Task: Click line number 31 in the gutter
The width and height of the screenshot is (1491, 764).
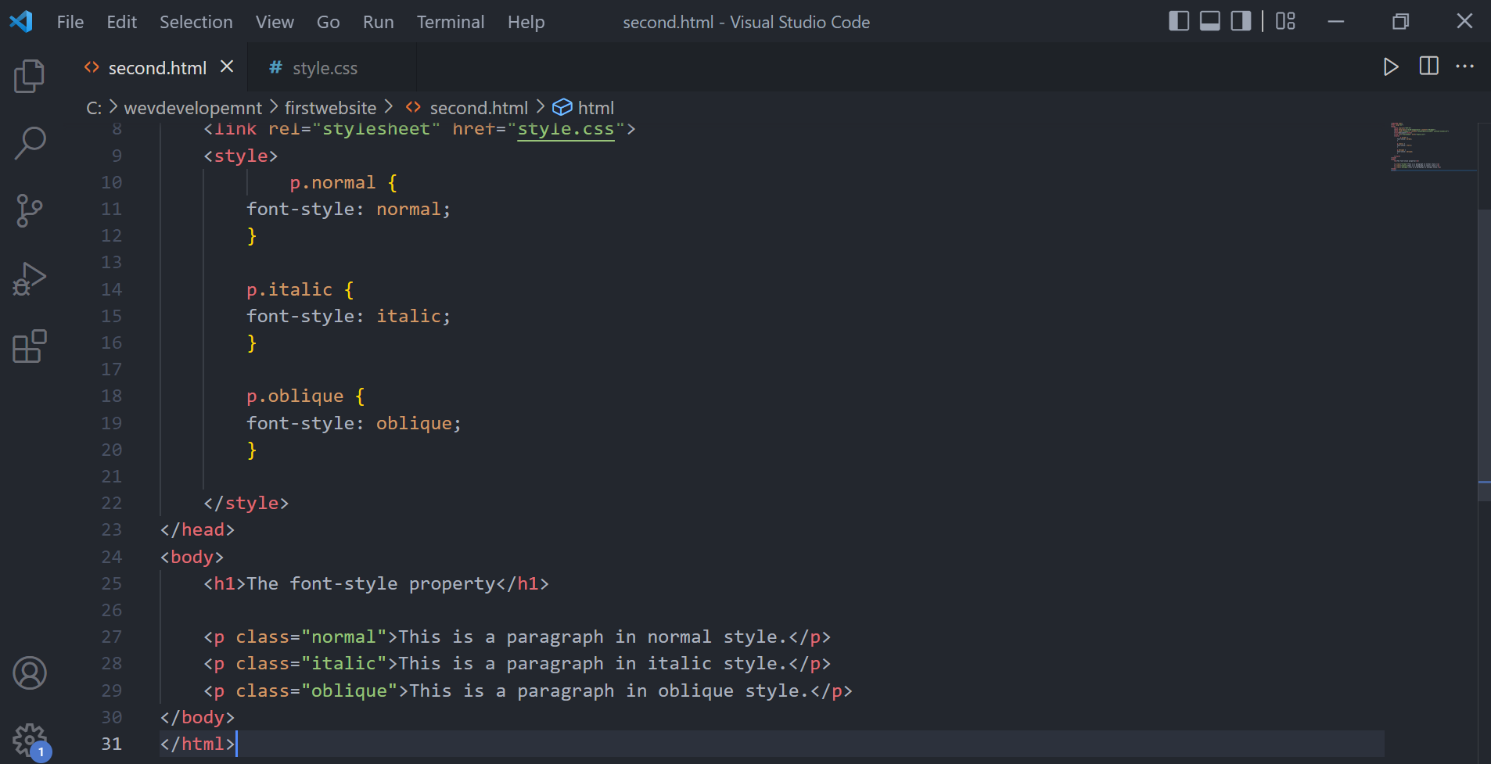Action: click(112, 744)
